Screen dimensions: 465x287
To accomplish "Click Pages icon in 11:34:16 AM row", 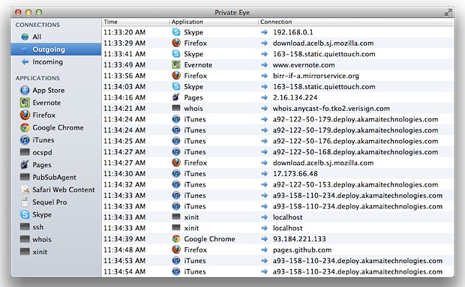I will pos(176,97).
